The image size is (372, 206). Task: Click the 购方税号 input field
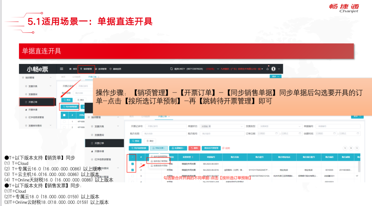pyautogui.click(x=222, y=133)
